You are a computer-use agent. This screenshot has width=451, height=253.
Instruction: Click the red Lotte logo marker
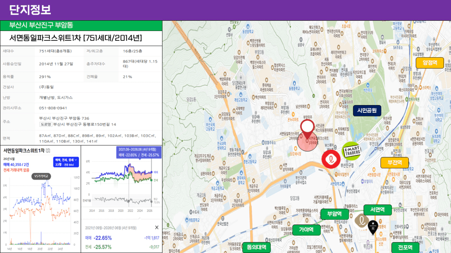(x=331, y=159)
